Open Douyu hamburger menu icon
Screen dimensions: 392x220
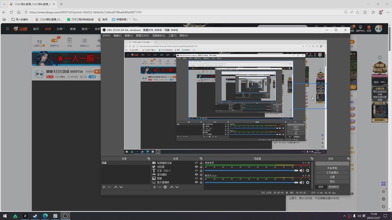point(7,29)
